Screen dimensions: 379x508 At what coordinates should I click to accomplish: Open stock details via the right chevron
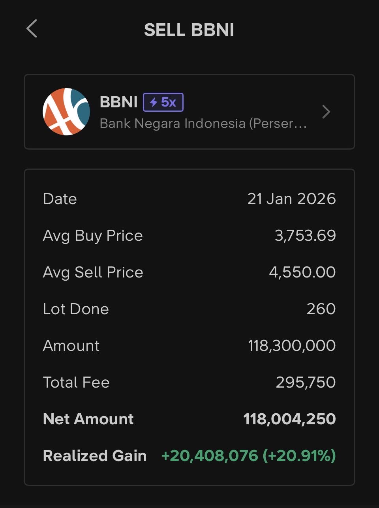[x=326, y=112]
